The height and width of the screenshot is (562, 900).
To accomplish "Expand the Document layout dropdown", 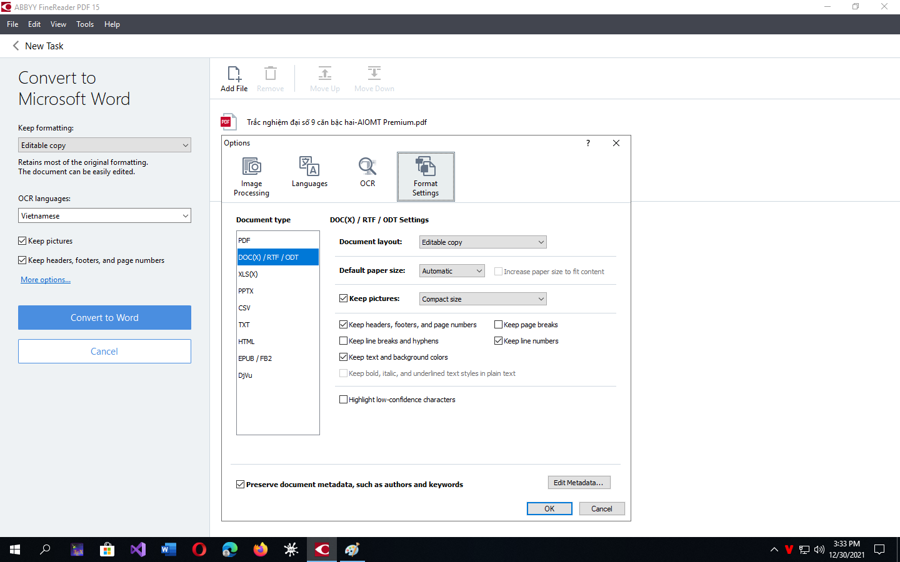I will click(x=482, y=242).
